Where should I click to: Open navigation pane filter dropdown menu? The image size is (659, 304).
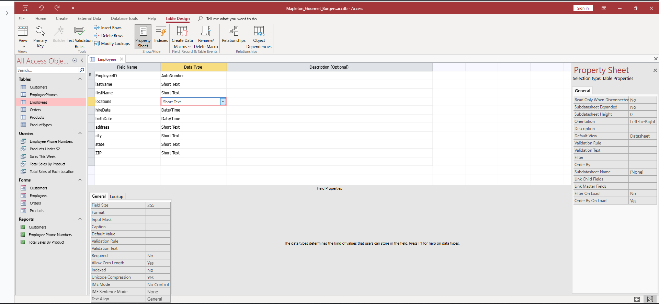click(x=75, y=60)
